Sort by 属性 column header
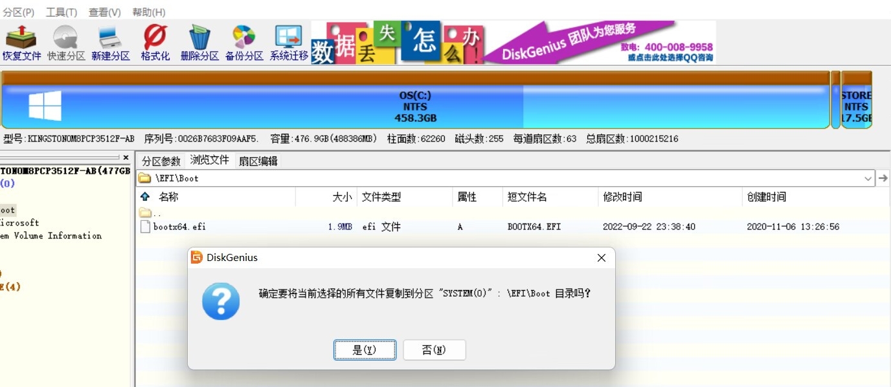This screenshot has height=387, width=891. tap(467, 197)
